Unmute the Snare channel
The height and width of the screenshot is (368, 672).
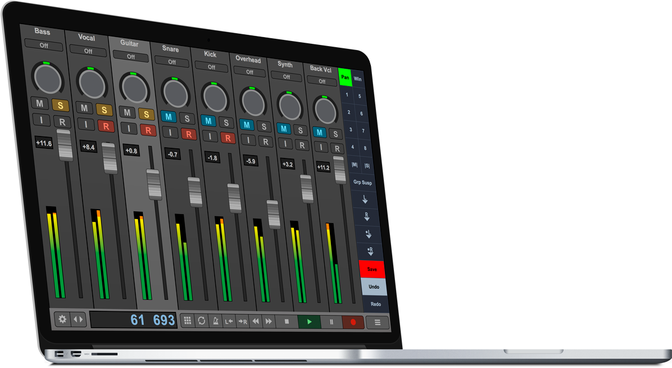click(169, 116)
